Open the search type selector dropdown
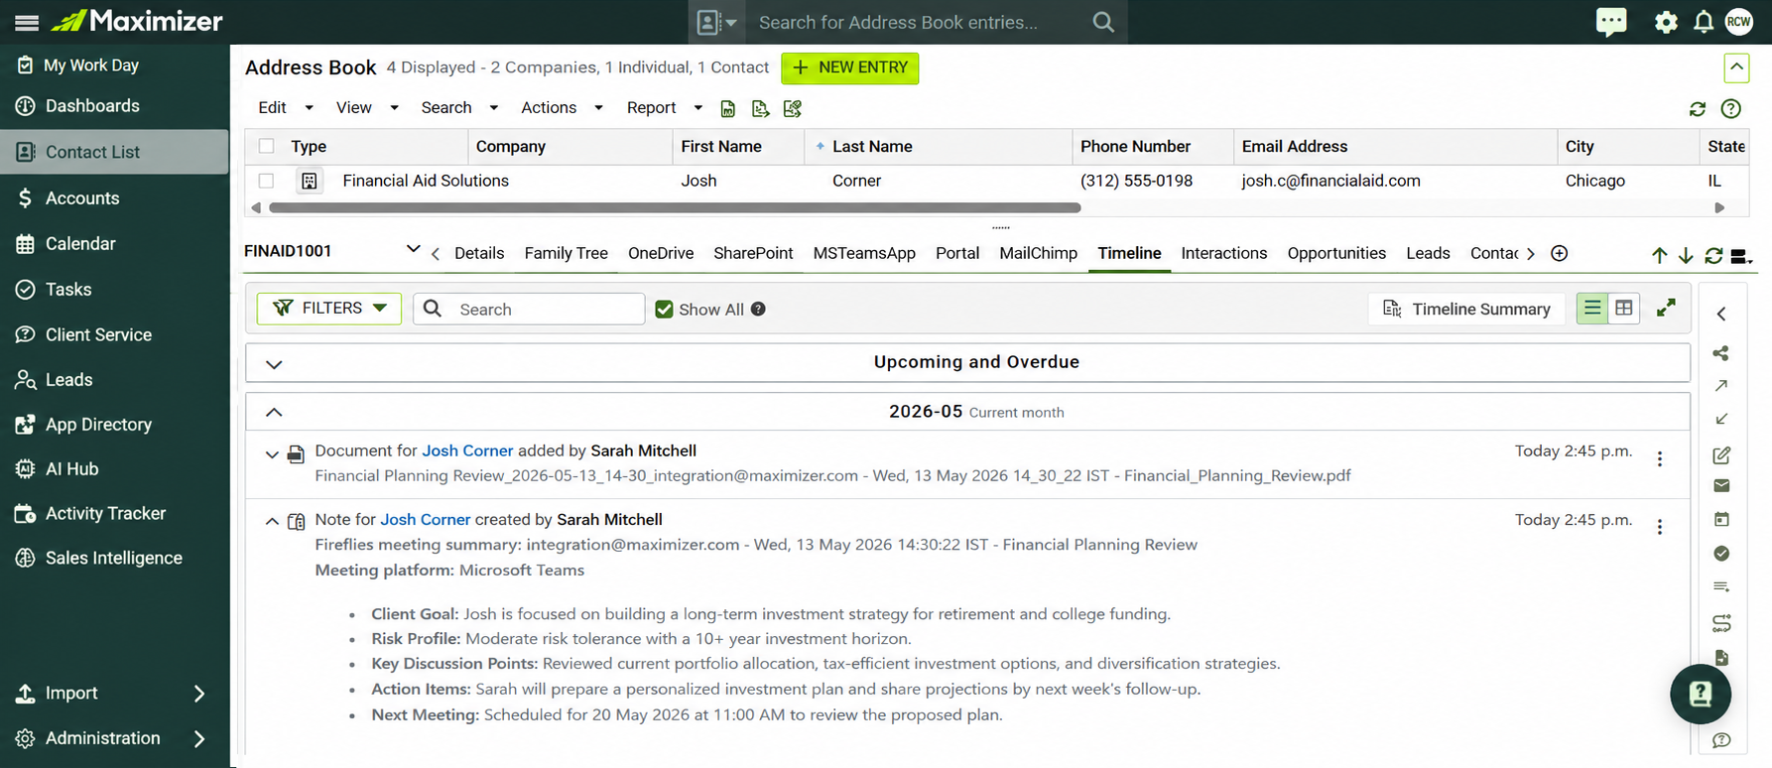The height and width of the screenshot is (768, 1772). click(x=716, y=22)
